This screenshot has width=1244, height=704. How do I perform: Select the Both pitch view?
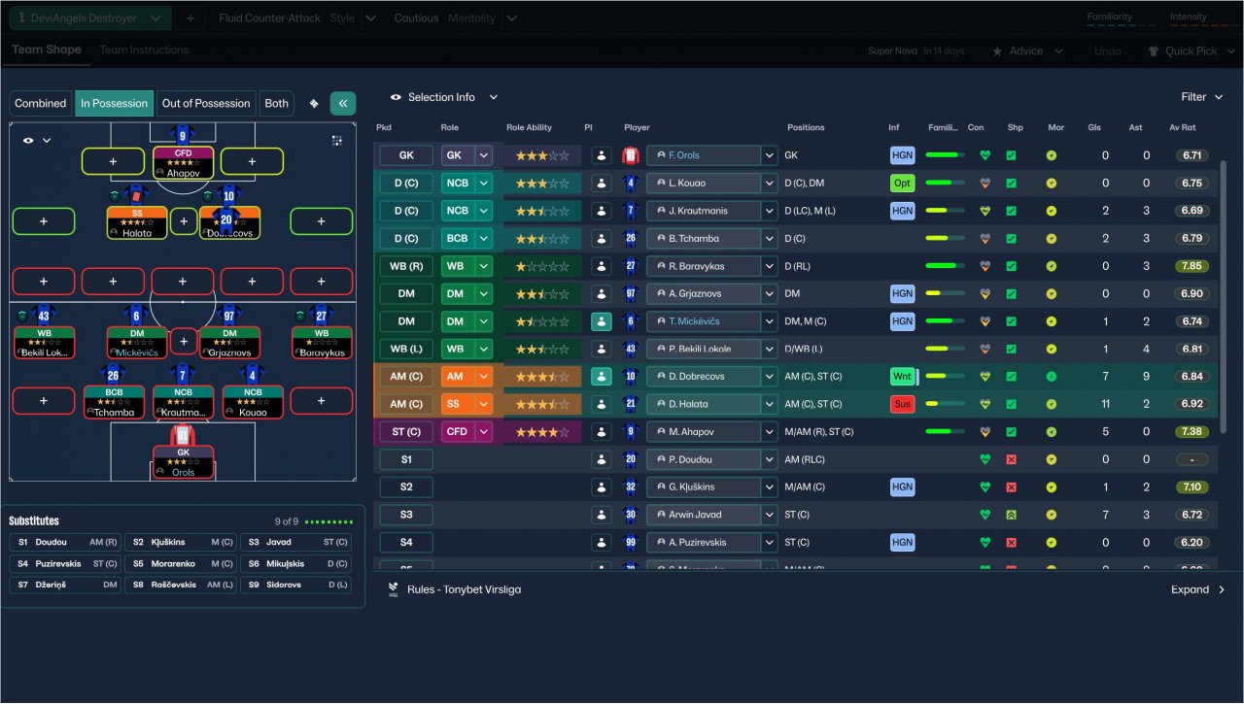[x=277, y=104]
